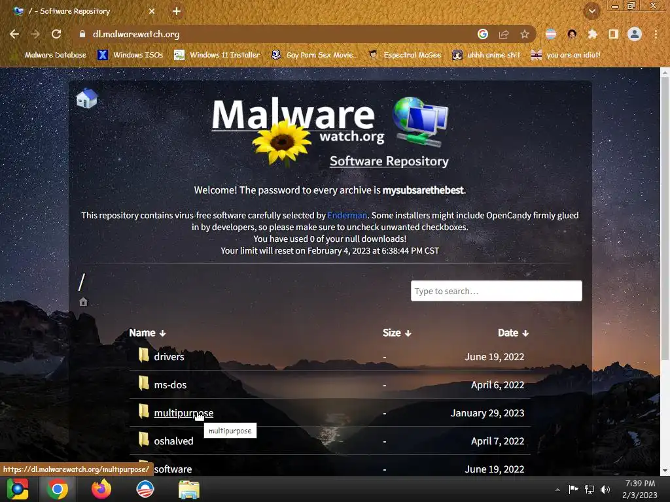The height and width of the screenshot is (502, 670).
Task: Click the folder icon beside oshalved
Action: tap(143, 440)
